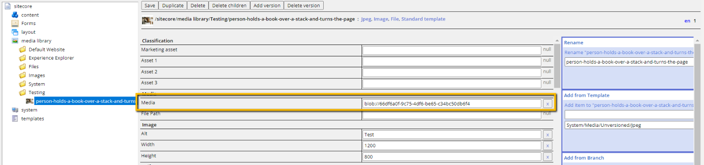Image resolution: width=704 pixels, height=165 pixels.
Task: Click the content node icon
Action: pyautogui.click(x=15, y=15)
